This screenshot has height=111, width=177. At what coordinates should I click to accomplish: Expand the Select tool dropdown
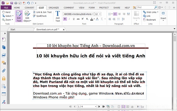pyautogui.click(x=13, y=16)
